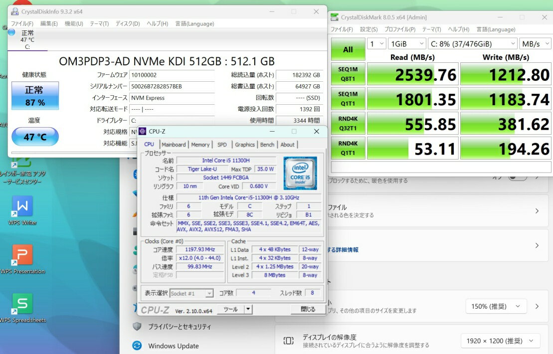Viewport: 553px width, 354px height.
Task: Click the Windows Update sync icon
Action: pyautogui.click(x=137, y=346)
